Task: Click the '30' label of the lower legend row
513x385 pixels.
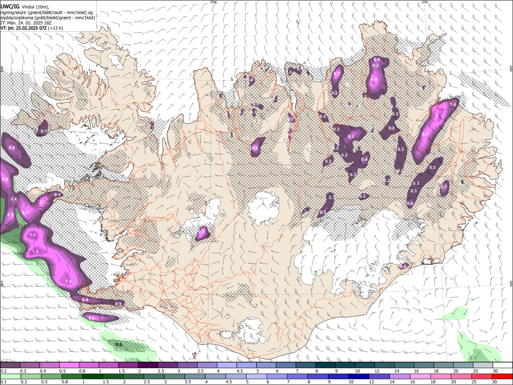Action: (494, 382)
